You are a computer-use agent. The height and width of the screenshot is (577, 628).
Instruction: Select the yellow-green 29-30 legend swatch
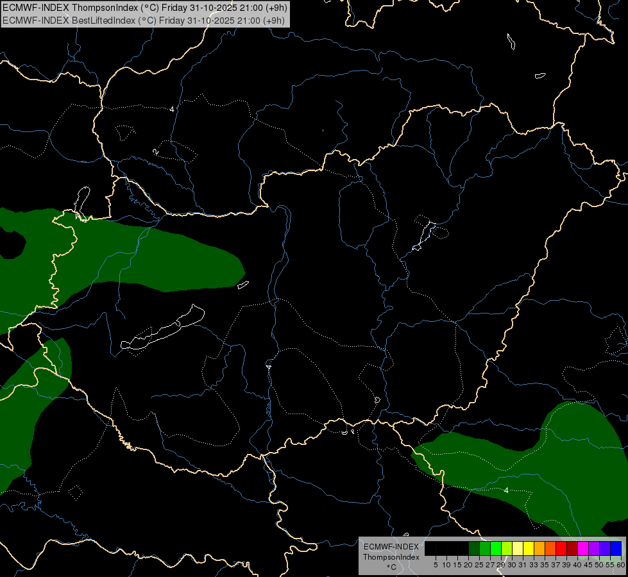click(x=507, y=548)
